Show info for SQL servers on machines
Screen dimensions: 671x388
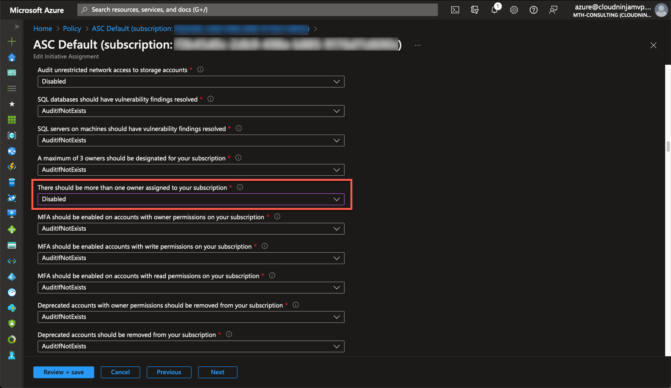(x=239, y=128)
